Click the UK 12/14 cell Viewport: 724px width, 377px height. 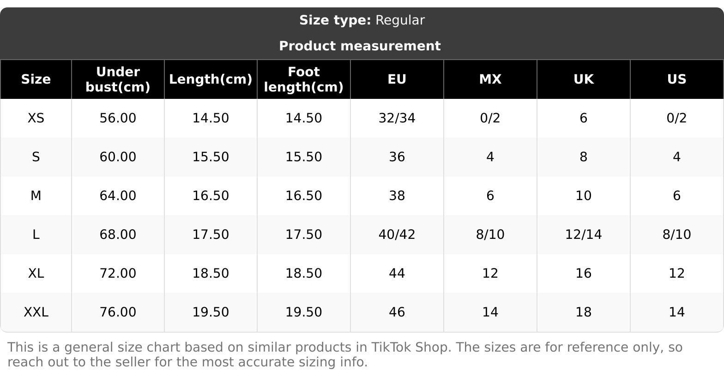point(583,235)
